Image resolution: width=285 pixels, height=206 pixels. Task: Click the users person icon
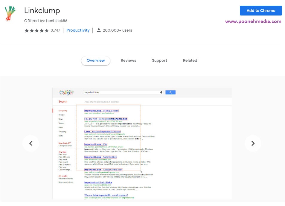[x=99, y=30]
